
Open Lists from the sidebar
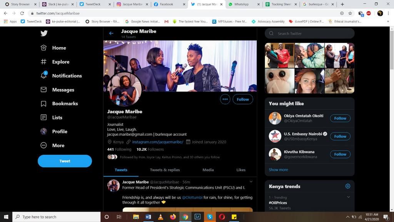pyautogui.click(x=57, y=117)
